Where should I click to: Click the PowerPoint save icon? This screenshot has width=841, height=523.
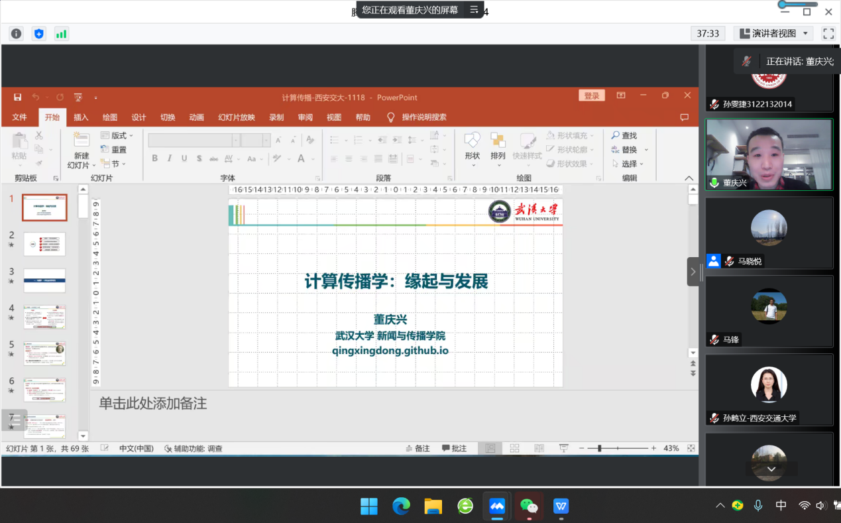tap(17, 97)
